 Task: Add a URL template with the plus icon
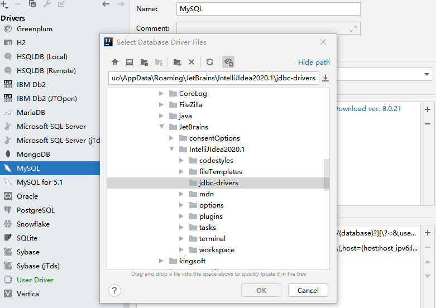pyautogui.click(x=428, y=233)
